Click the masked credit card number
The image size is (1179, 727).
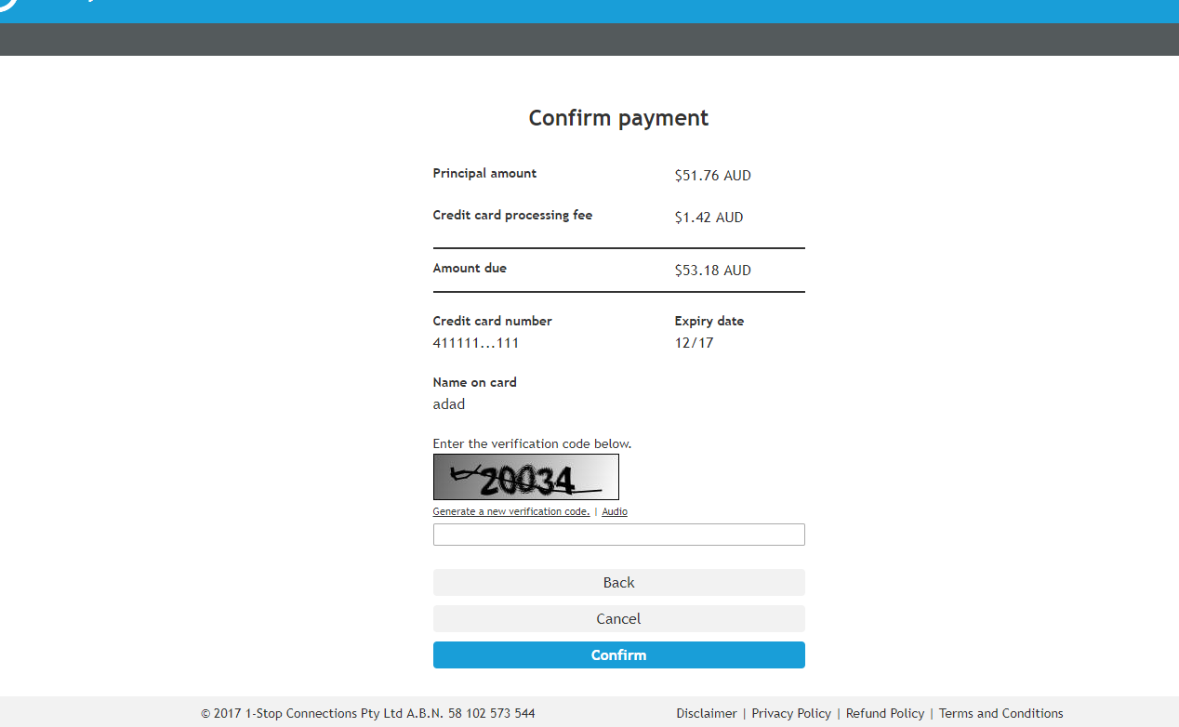[475, 343]
